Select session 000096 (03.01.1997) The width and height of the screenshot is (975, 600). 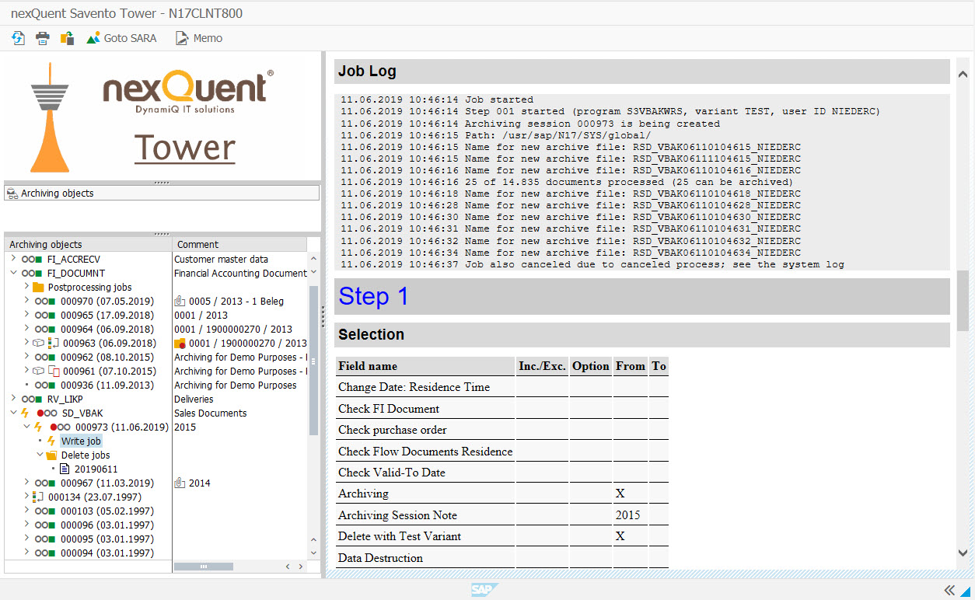[107, 525]
